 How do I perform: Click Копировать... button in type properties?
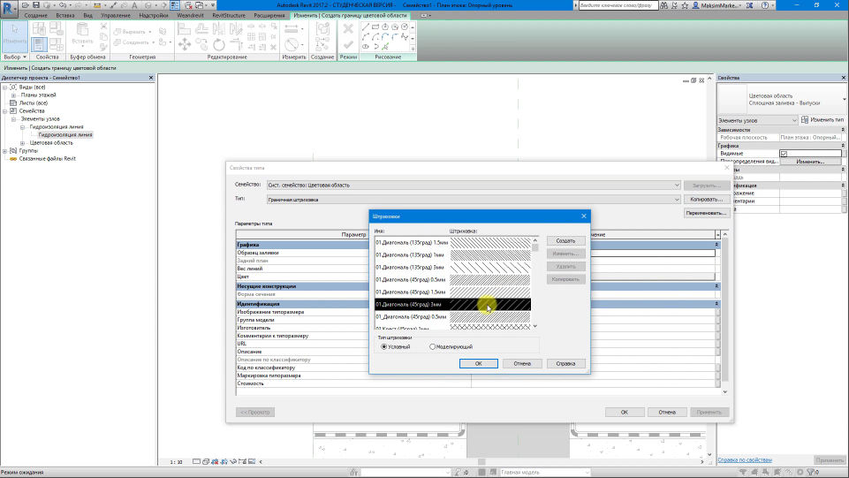click(706, 199)
